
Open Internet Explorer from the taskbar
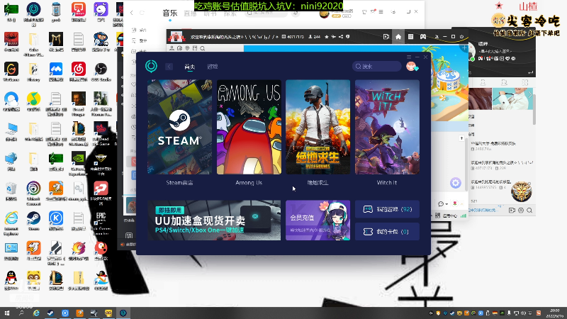coord(36,313)
